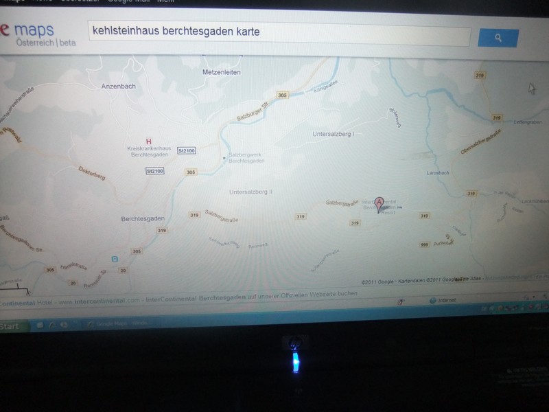Click the Larosbach place label
Screen dimensions: 549x412
click(437, 172)
